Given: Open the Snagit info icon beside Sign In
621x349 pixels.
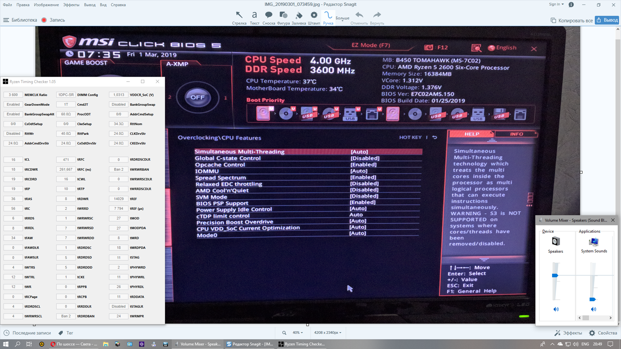Looking at the screenshot, I should click(571, 4).
